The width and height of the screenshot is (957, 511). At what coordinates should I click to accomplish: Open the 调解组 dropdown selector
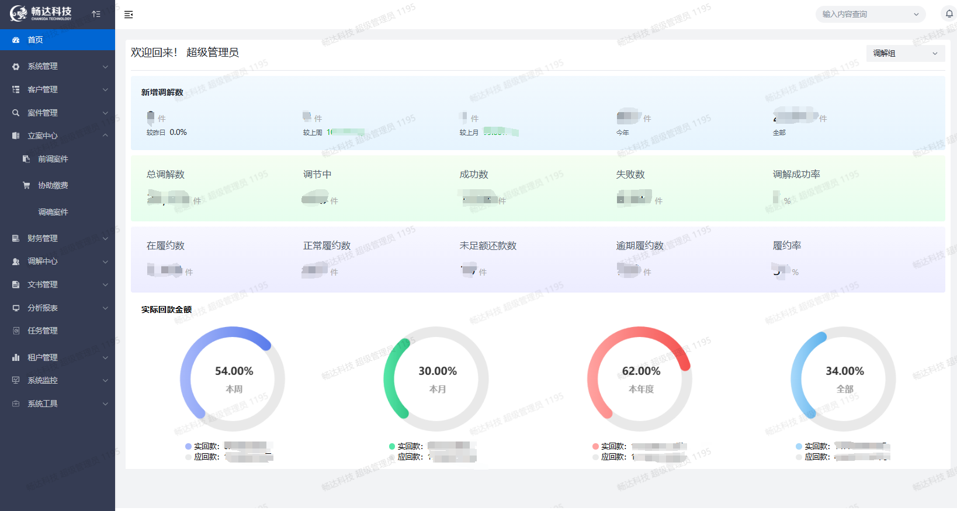(905, 53)
